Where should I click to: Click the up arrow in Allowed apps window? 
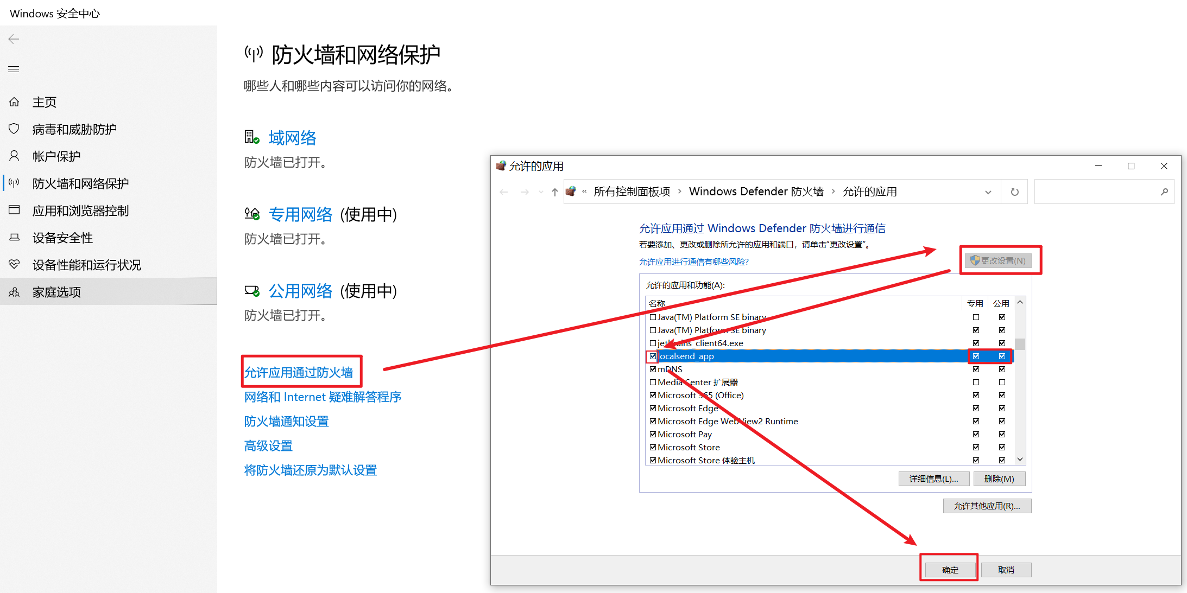(554, 192)
